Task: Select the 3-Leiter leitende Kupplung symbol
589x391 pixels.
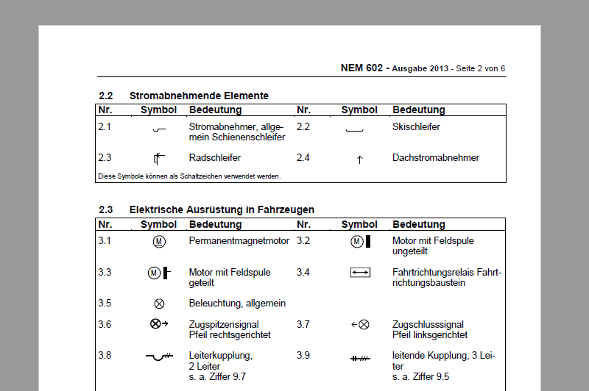Action: click(360, 357)
